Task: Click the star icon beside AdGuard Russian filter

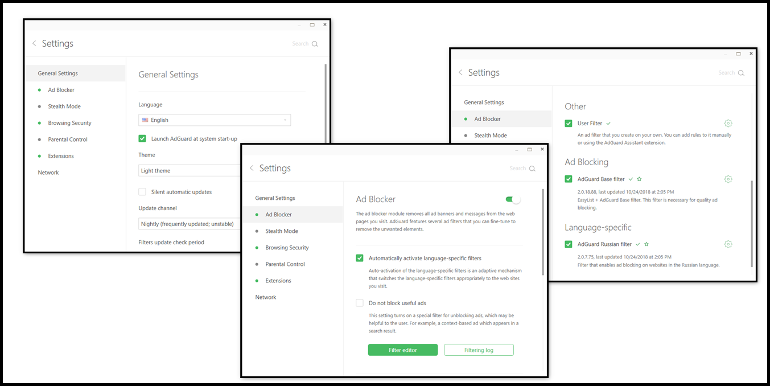Action: click(x=647, y=244)
